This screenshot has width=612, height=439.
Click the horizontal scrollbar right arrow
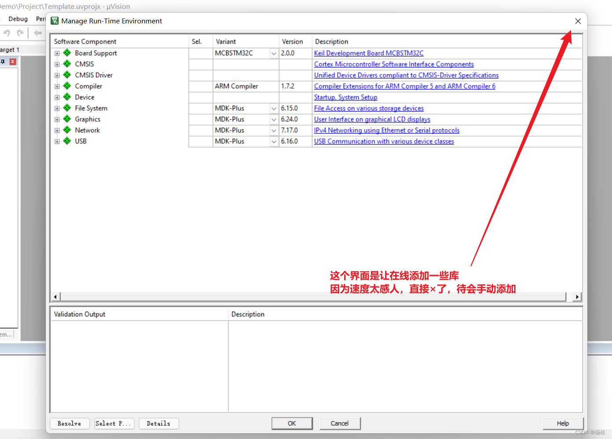pos(577,297)
